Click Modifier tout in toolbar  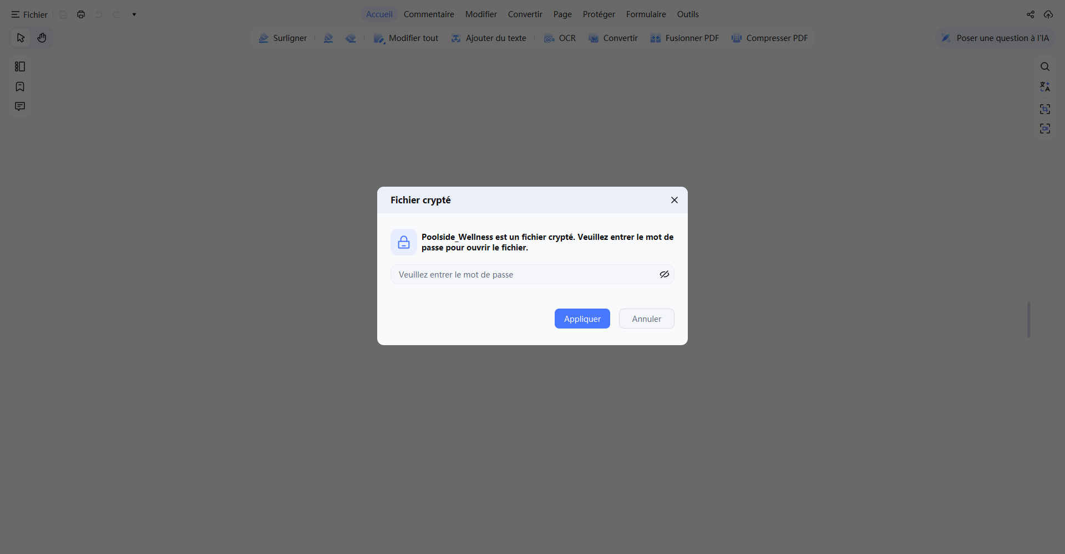[x=406, y=38]
